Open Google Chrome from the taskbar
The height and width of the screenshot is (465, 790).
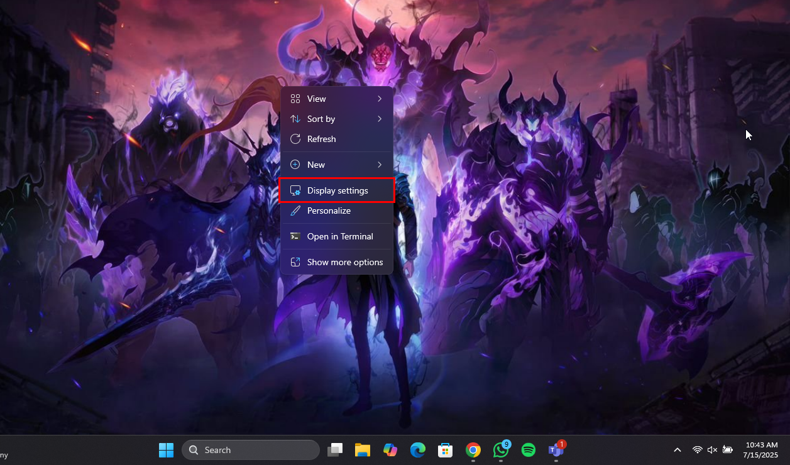pyautogui.click(x=473, y=450)
